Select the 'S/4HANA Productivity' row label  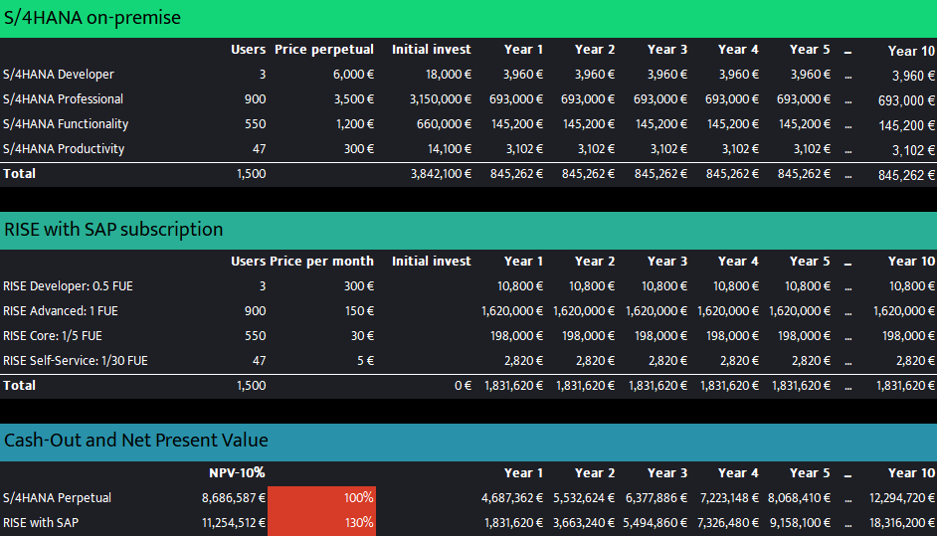coord(64,149)
